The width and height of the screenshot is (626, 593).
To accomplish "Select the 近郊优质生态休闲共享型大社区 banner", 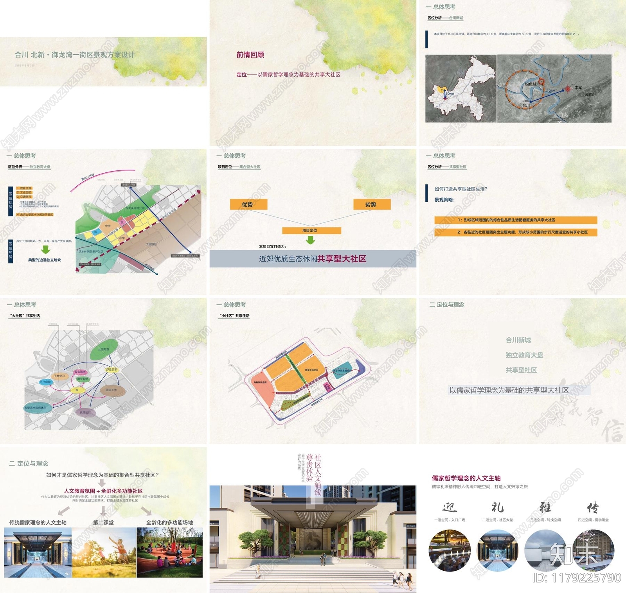I will tap(313, 259).
